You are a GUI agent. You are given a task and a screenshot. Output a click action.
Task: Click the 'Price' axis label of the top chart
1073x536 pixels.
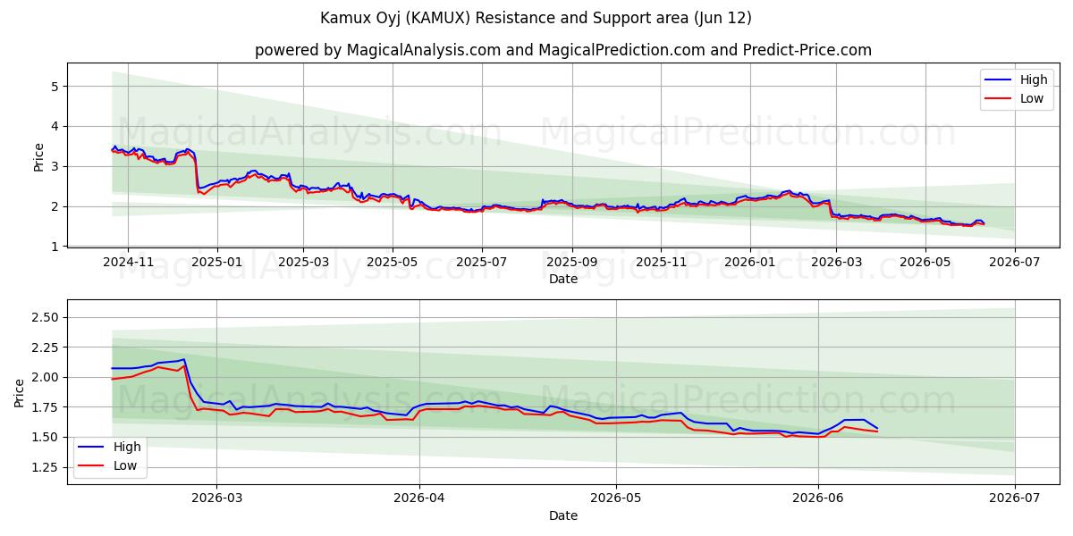tap(38, 157)
